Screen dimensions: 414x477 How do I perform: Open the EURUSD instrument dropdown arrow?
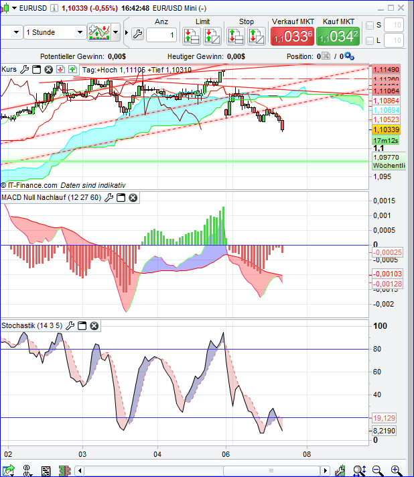pyautogui.click(x=14, y=8)
